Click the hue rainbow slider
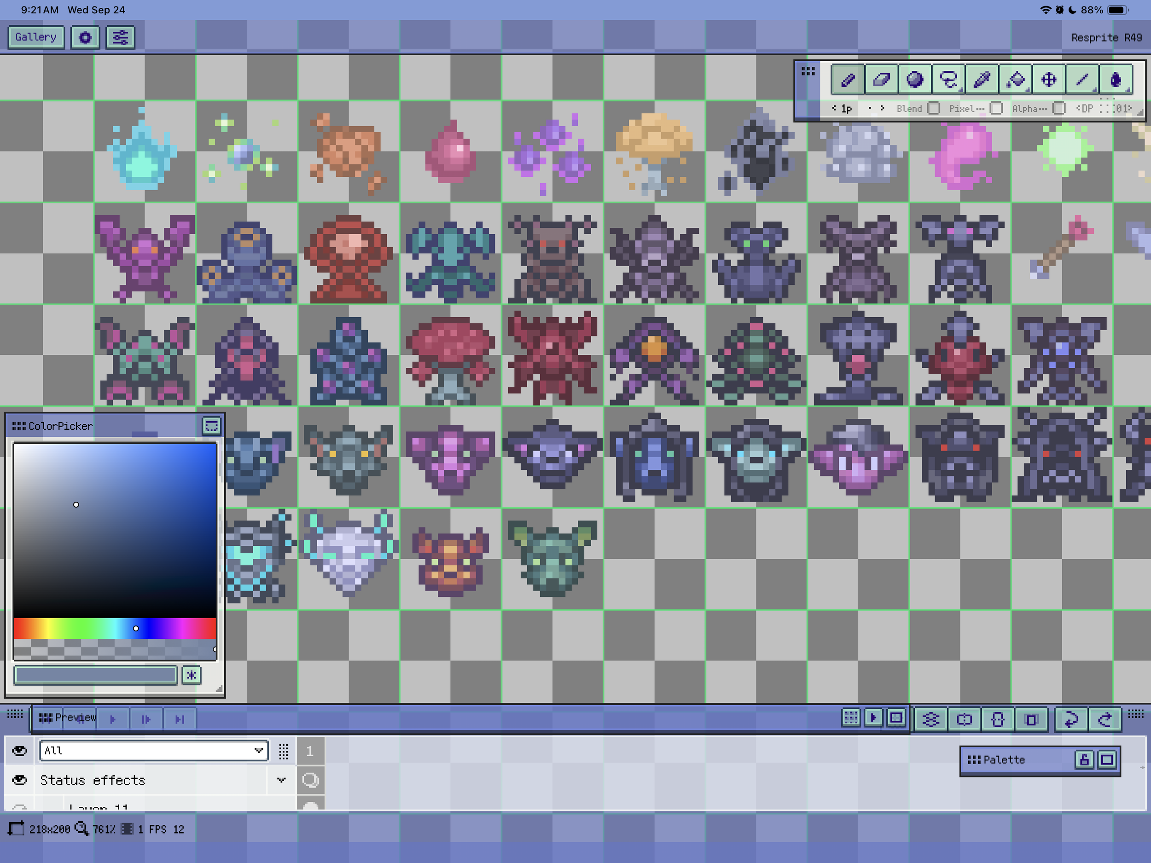 (115, 628)
